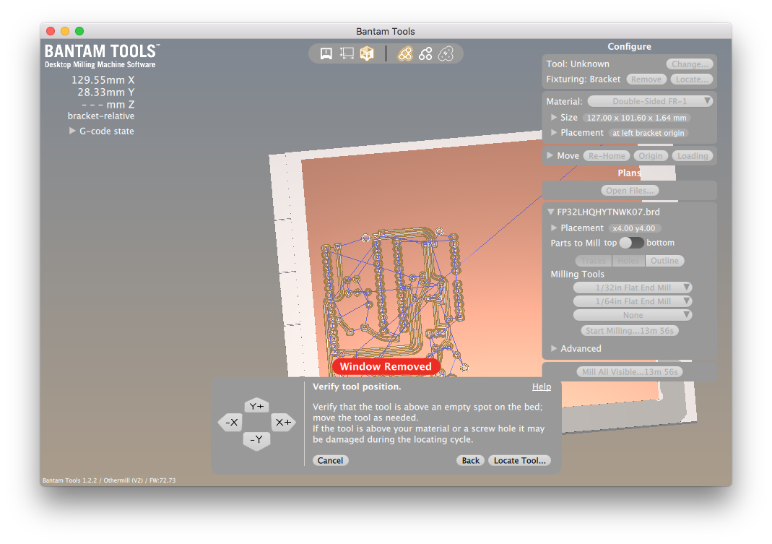Move the spindle to Origin
The height and width of the screenshot is (544, 772).
point(651,156)
